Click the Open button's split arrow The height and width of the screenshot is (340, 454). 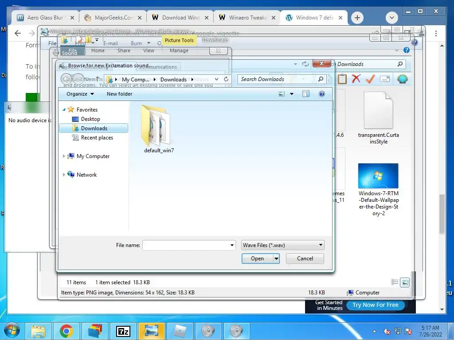(x=276, y=259)
